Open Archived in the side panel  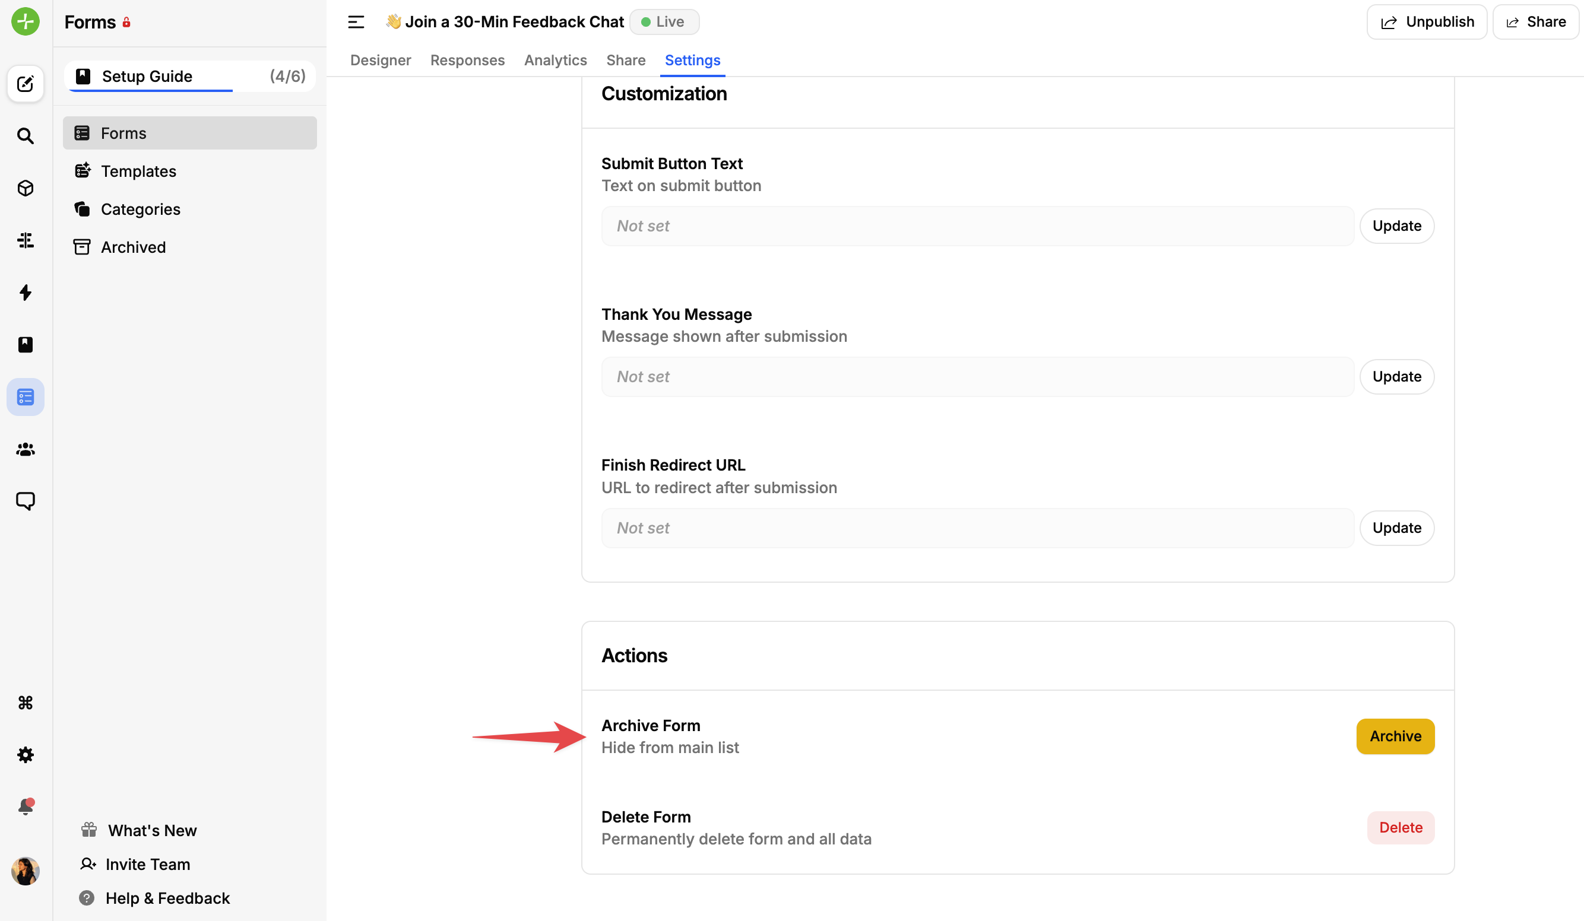click(x=190, y=247)
